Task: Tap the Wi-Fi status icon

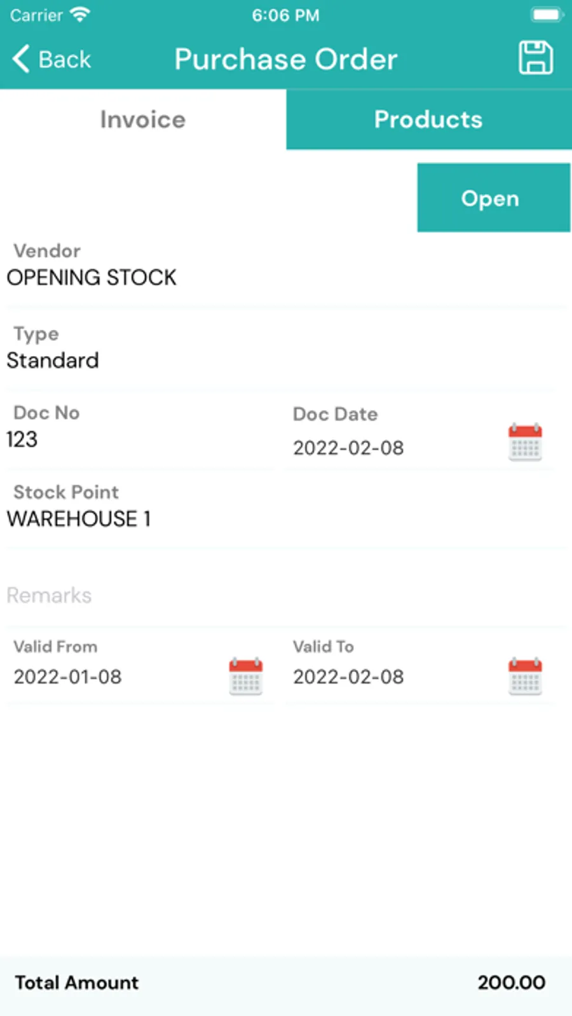Action: 81,15
